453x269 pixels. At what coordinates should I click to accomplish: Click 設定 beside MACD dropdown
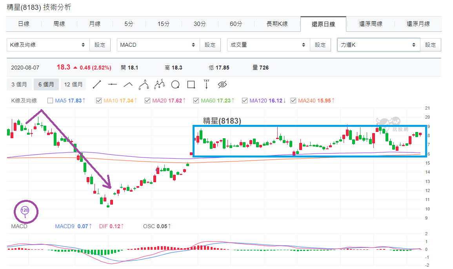coord(210,45)
